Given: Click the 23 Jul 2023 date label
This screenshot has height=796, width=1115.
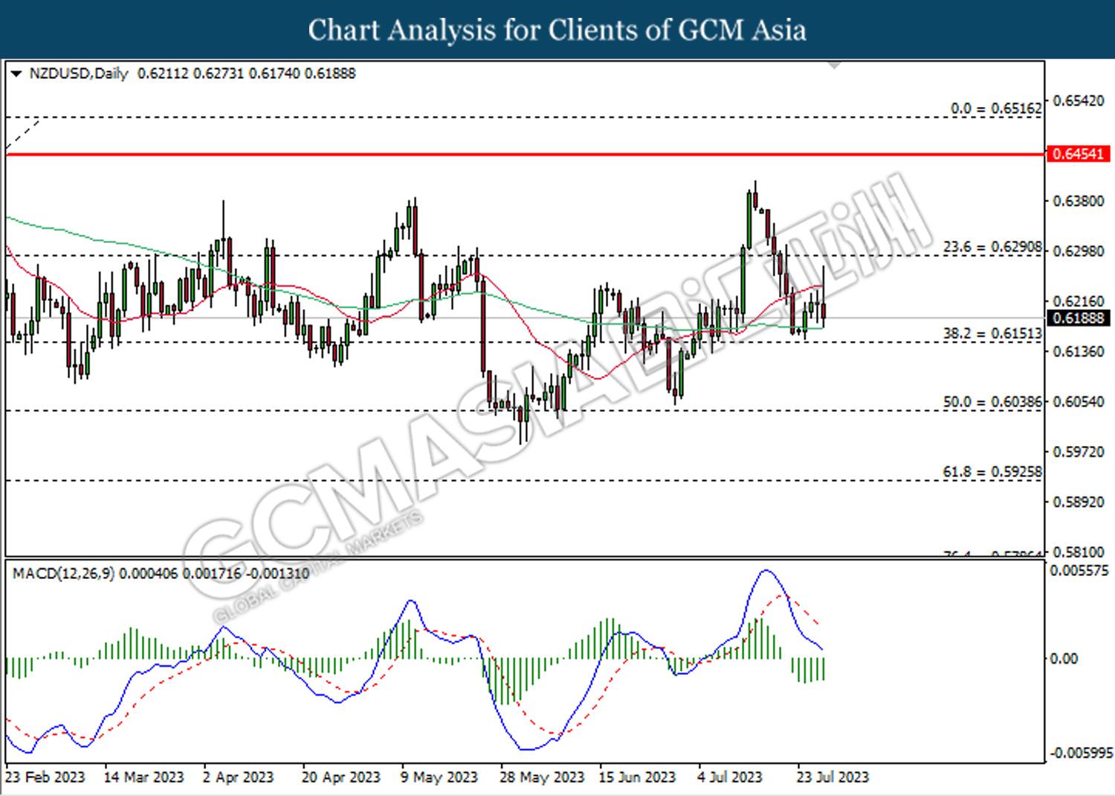Looking at the screenshot, I should 833,777.
